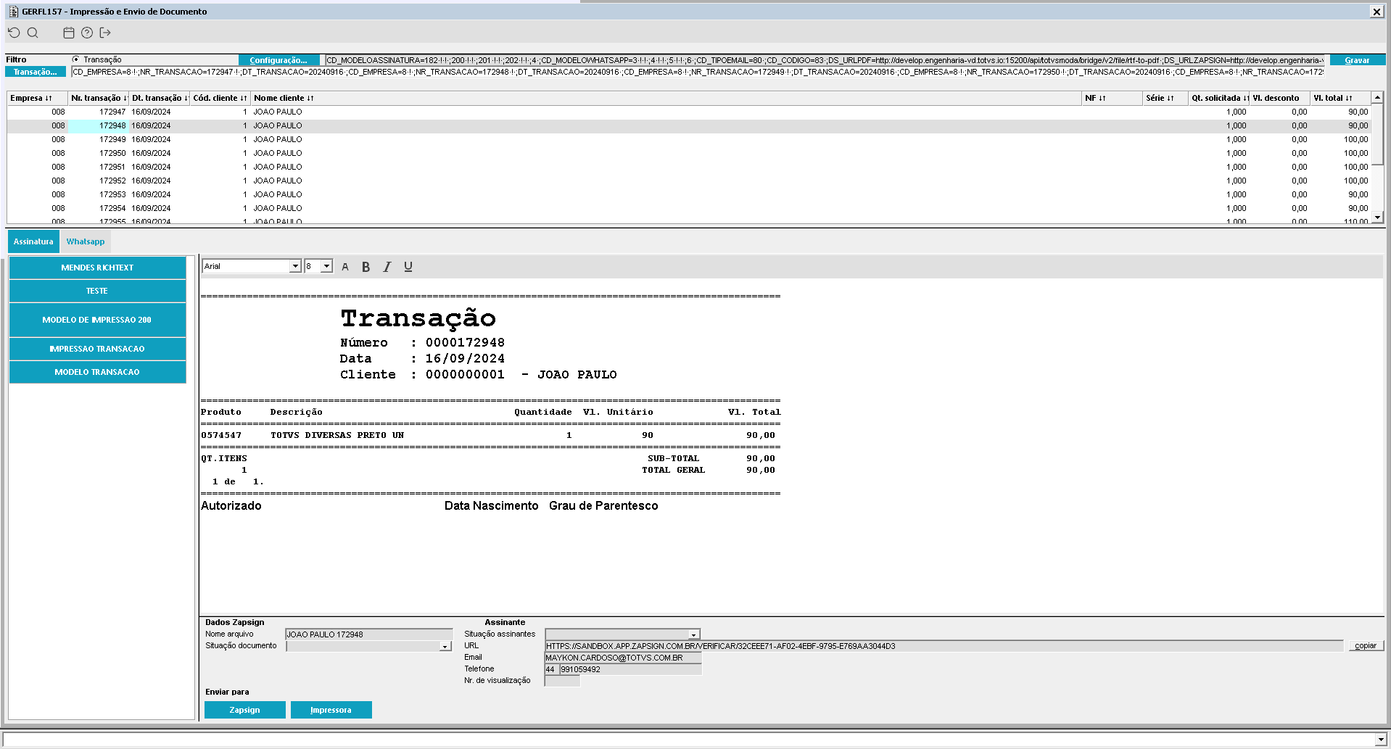
Task: Click the configuration parameters text field
Action: tap(825, 60)
